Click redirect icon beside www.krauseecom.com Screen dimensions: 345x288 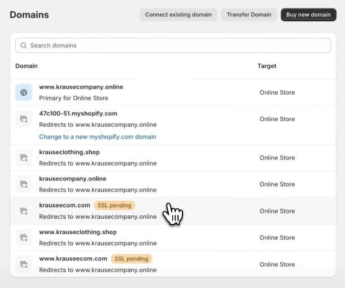point(24,264)
